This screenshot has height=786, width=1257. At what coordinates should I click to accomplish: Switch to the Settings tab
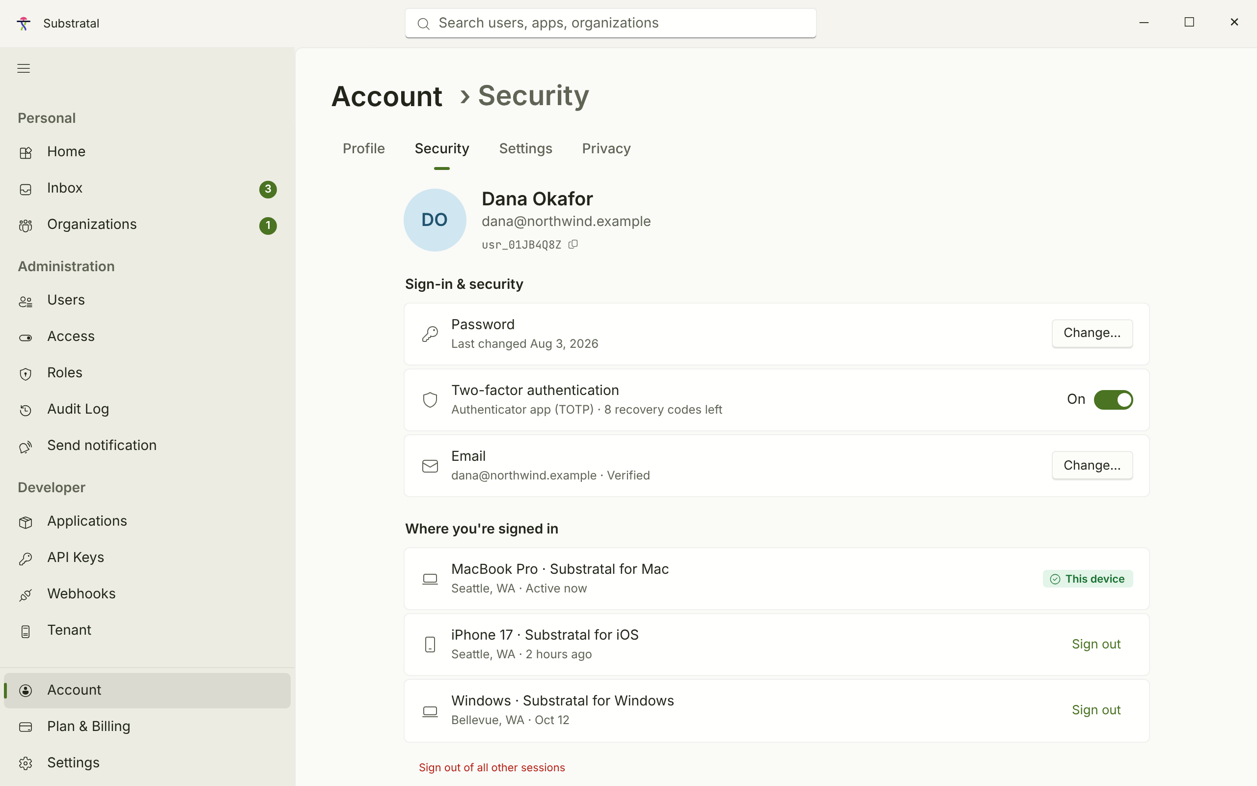526,149
